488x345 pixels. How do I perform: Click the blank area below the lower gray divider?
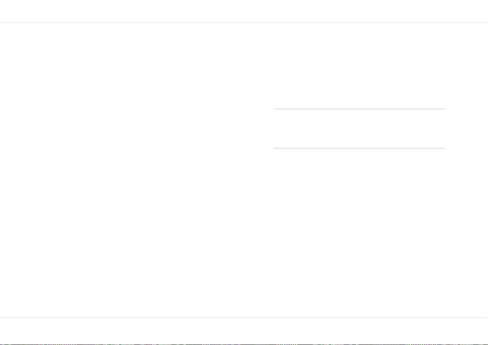(x=359, y=232)
